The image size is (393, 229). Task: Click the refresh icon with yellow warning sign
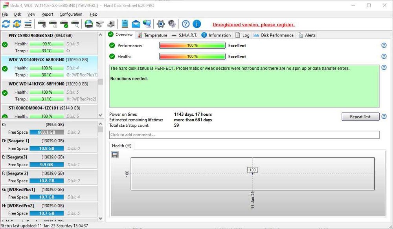pyautogui.click(x=17, y=24)
